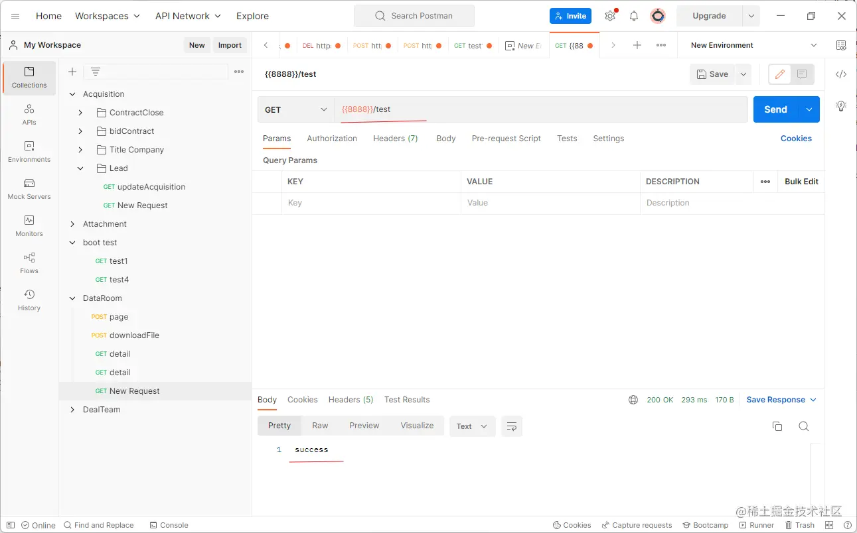The height and width of the screenshot is (533, 857).
Task: Click the request URL field
Action: tap(541, 109)
